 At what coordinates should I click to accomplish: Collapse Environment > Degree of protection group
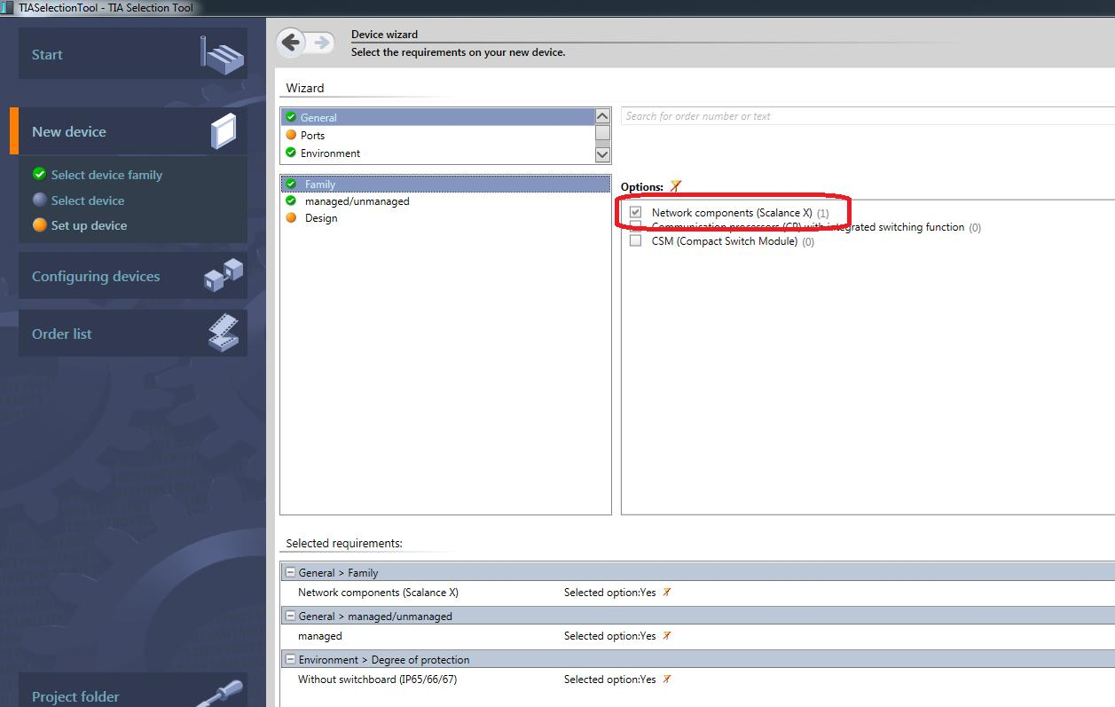click(290, 660)
